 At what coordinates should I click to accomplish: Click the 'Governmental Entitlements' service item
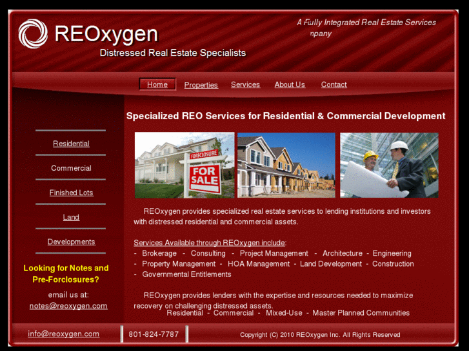(186, 274)
